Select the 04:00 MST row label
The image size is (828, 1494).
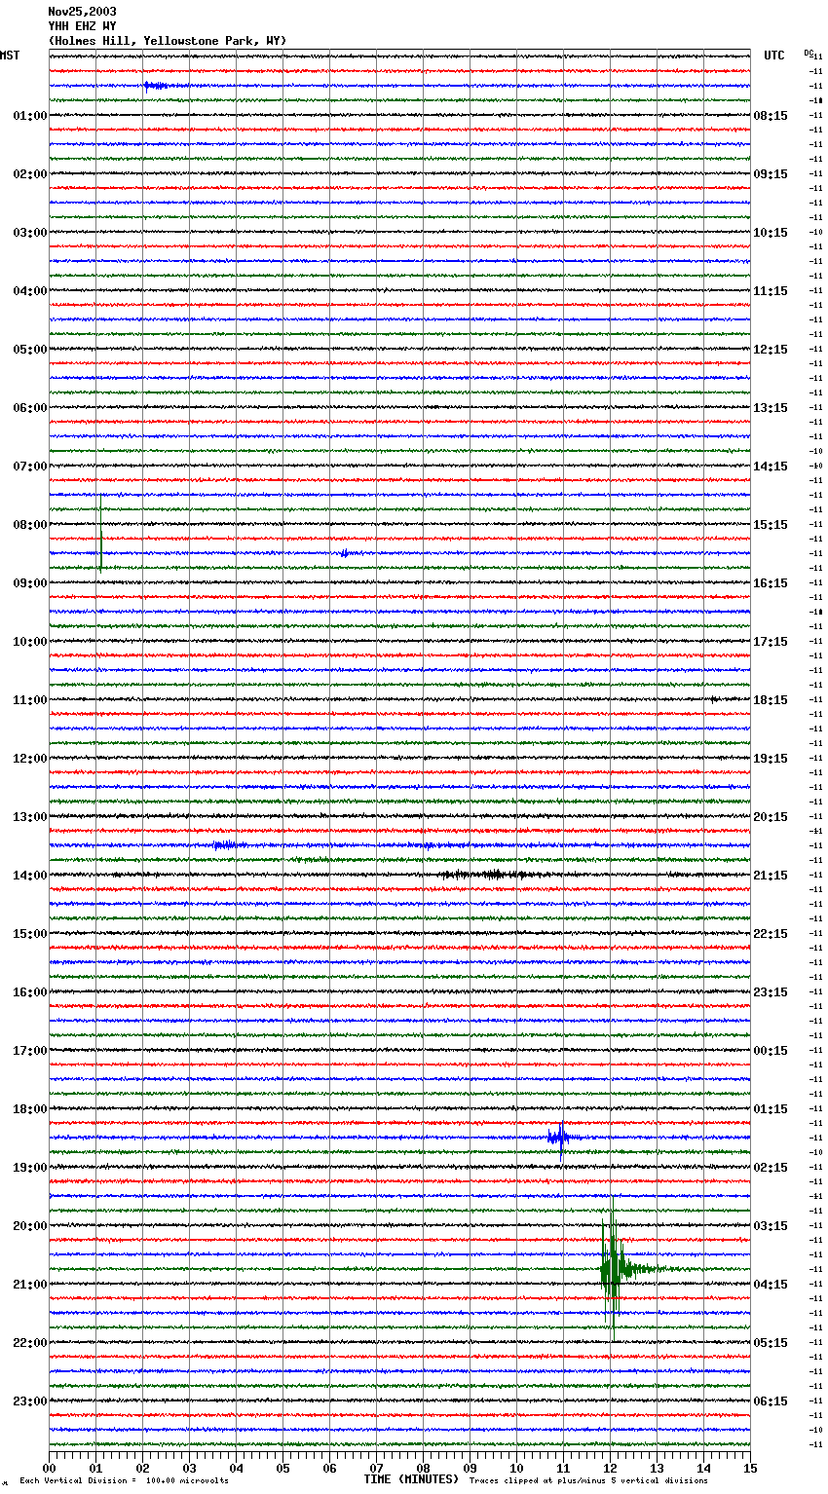[30, 291]
